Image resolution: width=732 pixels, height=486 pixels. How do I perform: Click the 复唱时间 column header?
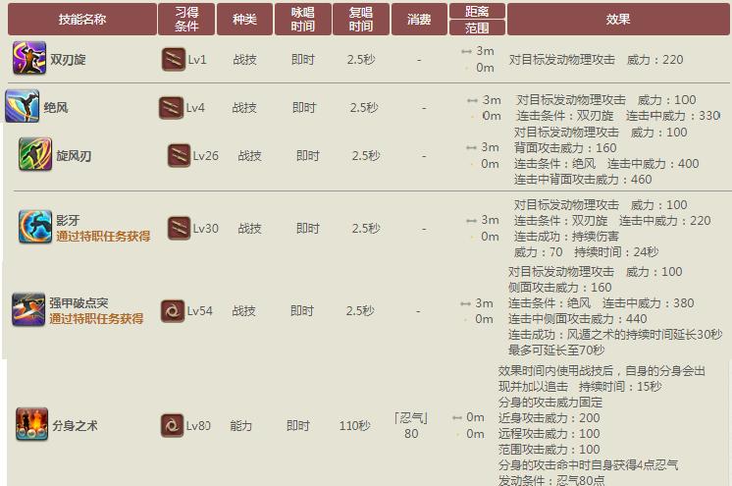(361, 20)
